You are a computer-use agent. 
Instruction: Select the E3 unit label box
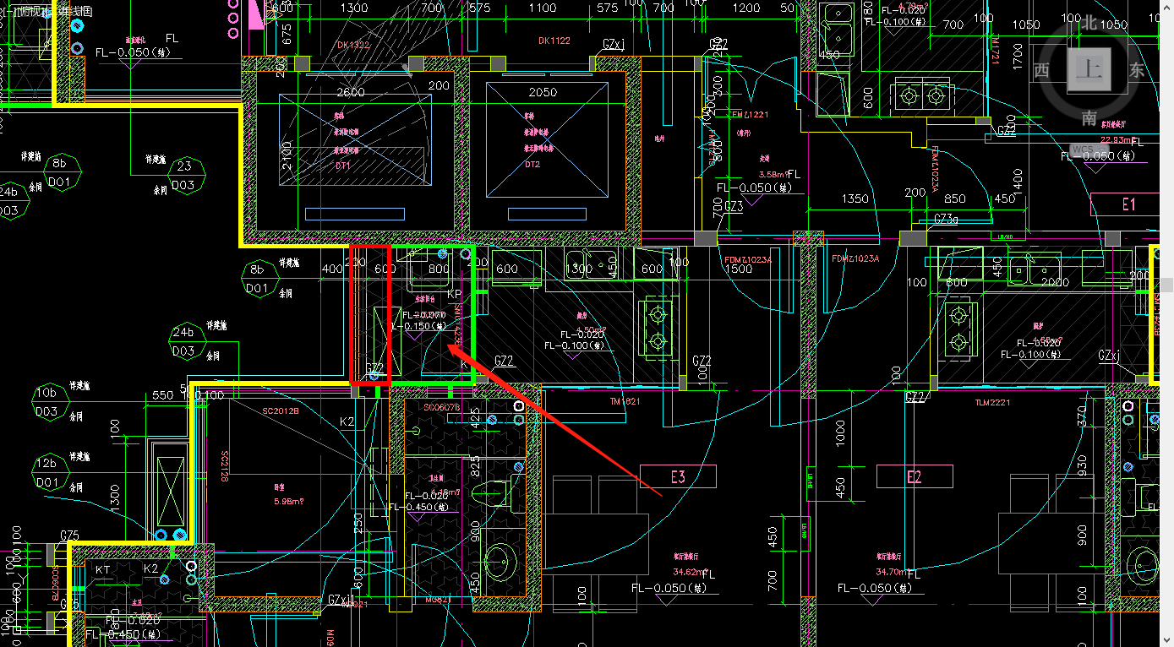point(678,476)
